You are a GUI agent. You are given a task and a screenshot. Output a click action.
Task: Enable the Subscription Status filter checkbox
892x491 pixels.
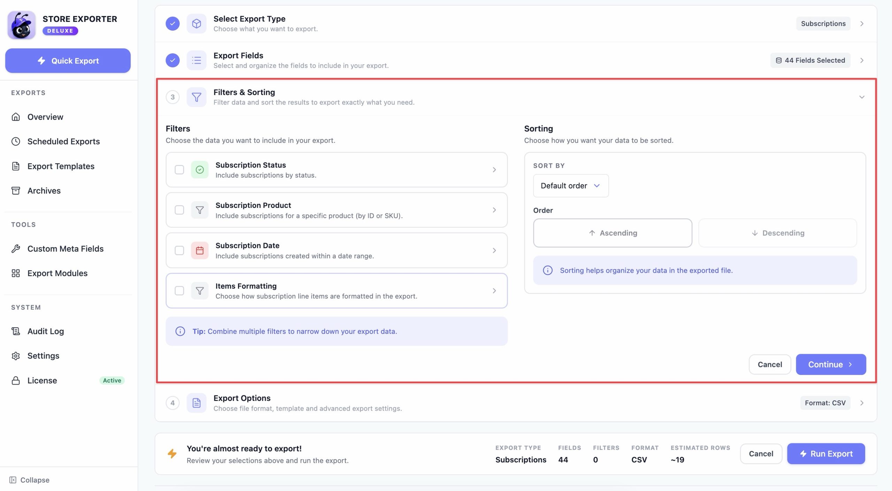point(179,170)
